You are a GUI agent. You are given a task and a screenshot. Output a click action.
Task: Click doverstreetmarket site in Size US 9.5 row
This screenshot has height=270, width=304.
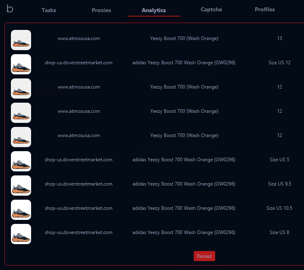[x=78, y=184]
